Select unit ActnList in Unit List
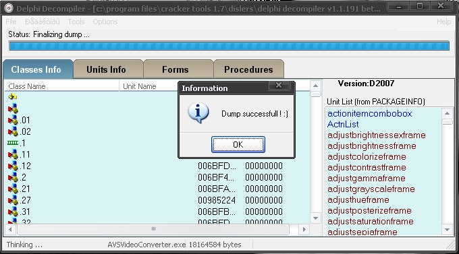459x254 pixels. (343, 124)
